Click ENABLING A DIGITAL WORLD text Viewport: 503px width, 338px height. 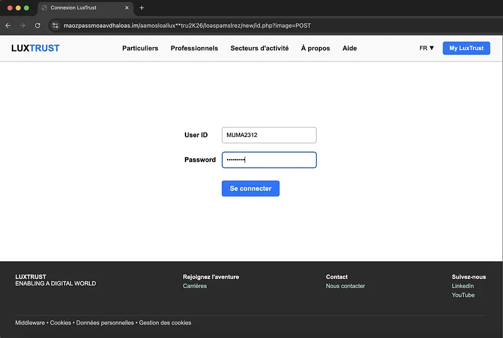(55, 283)
